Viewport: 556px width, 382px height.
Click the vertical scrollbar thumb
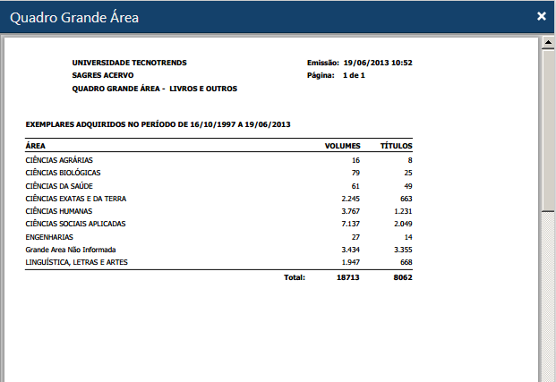pyautogui.click(x=548, y=125)
